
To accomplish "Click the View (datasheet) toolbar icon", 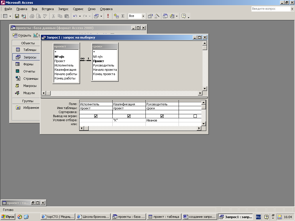I will point(5,16).
